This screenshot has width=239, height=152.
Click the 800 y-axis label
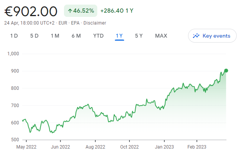(15, 88)
